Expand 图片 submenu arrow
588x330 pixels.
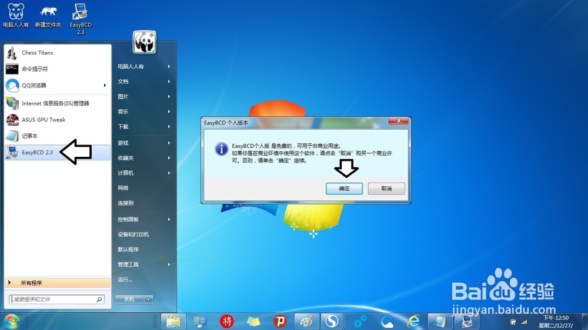click(169, 96)
